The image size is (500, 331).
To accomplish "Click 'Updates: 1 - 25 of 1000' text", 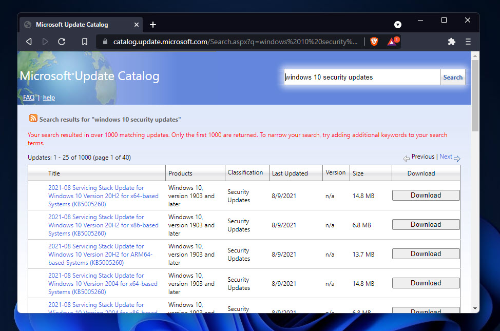I will point(60,158).
